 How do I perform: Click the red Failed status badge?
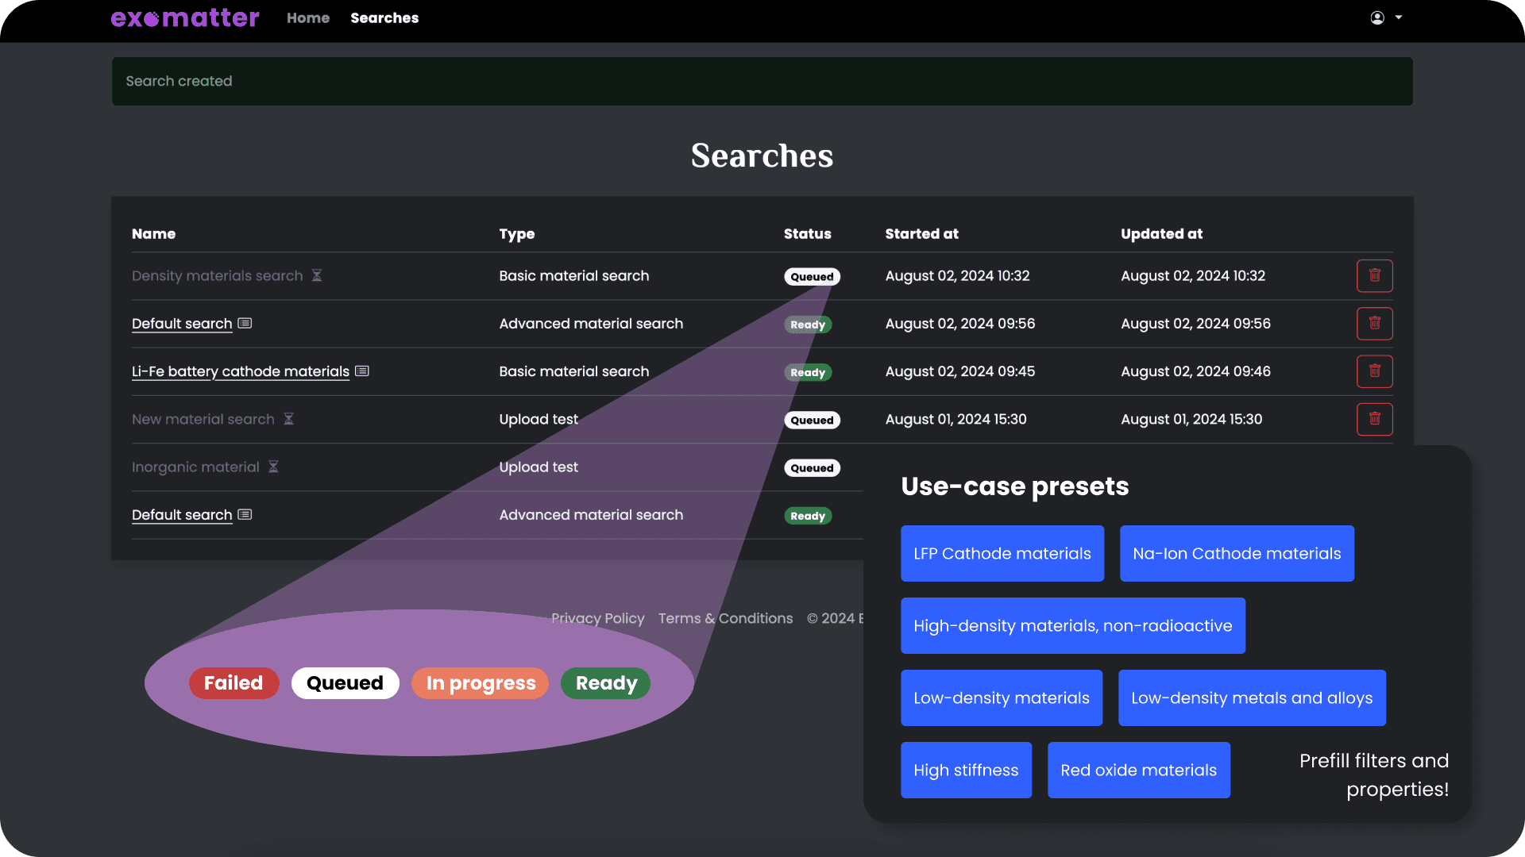click(234, 683)
